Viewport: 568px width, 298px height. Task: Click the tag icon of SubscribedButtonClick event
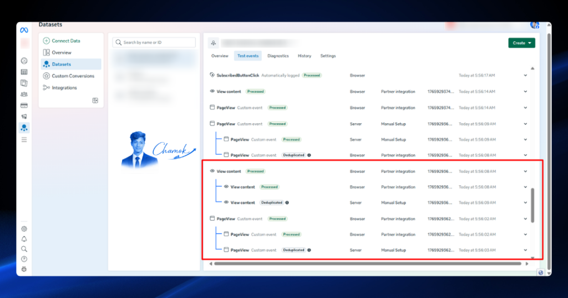tap(212, 75)
